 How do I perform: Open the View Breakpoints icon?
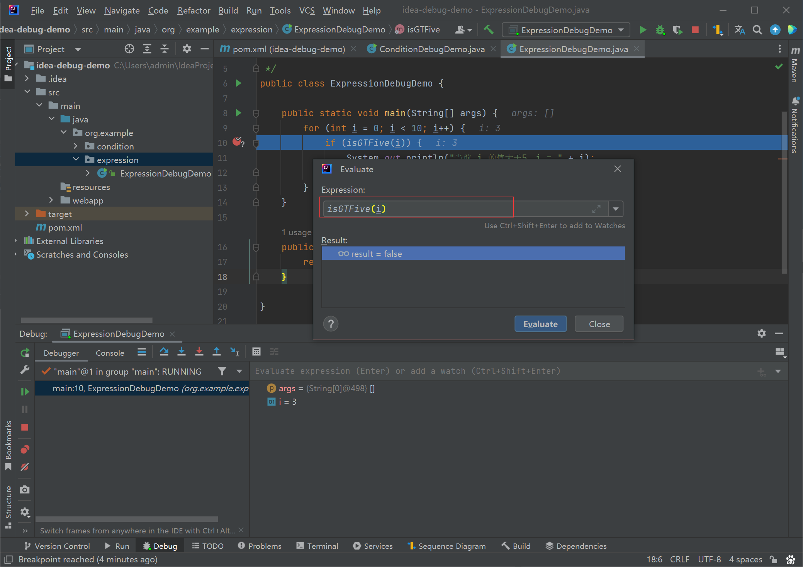[25, 449]
